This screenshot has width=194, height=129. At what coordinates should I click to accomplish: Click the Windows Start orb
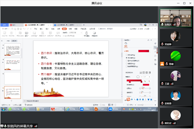[x=4, y=109]
